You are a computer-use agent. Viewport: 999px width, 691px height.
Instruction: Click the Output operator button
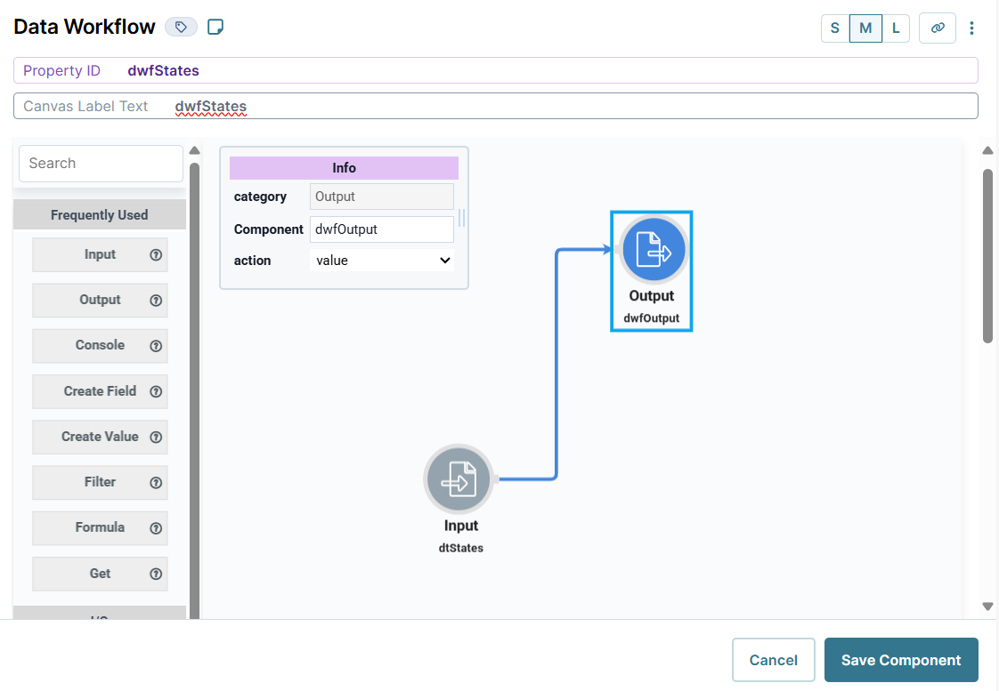click(x=100, y=301)
